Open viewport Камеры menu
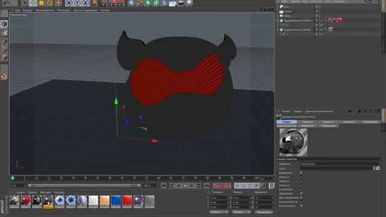 28,10
